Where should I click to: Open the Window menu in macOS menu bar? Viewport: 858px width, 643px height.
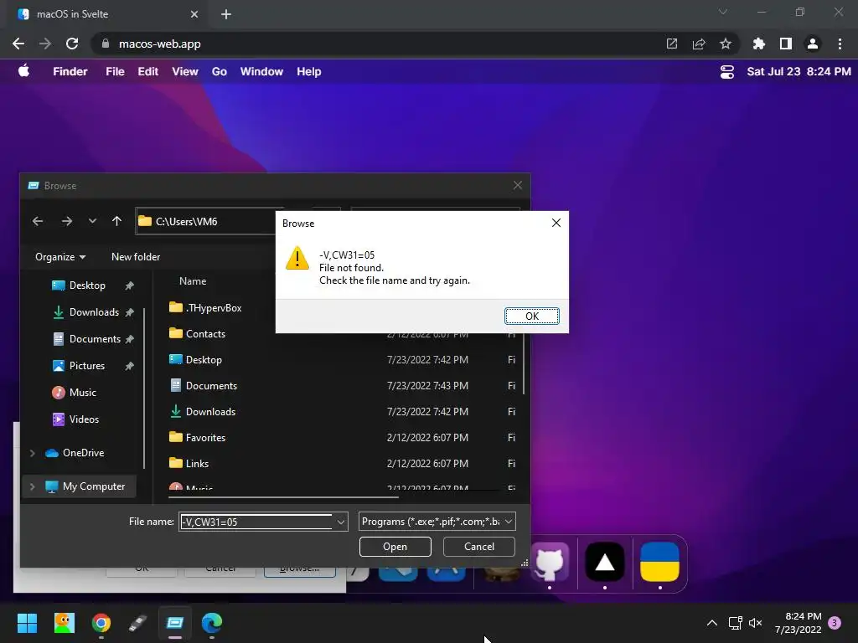(261, 72)
